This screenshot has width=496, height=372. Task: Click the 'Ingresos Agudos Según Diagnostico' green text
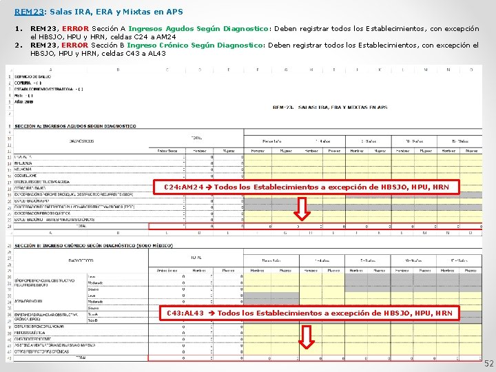click(x=198, y=28)
